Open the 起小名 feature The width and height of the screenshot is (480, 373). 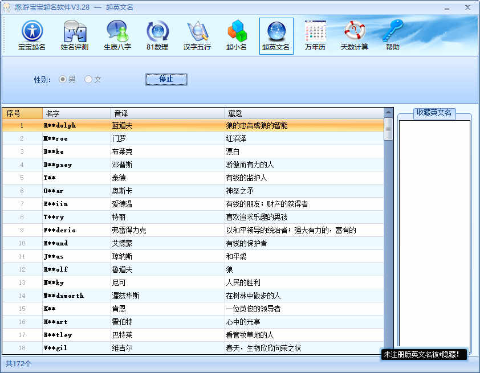[x=238, y=35]
